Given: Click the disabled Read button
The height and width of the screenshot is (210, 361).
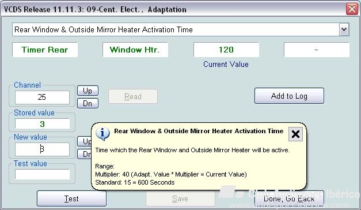Looking at the screenshot, I should pyautogui.click(x=133, y=96).
